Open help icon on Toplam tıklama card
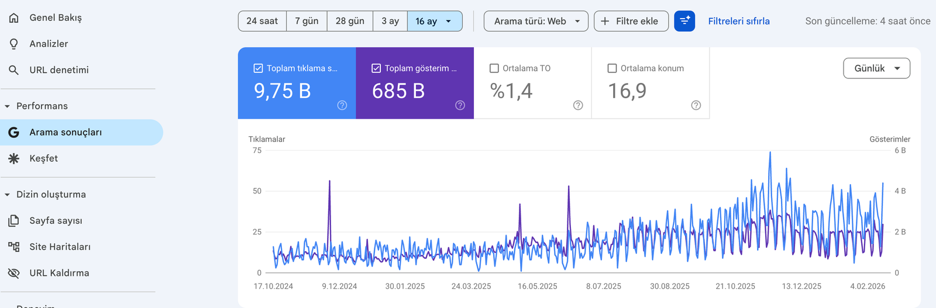The height and width of the screenshot is (308, 936). 342,105
